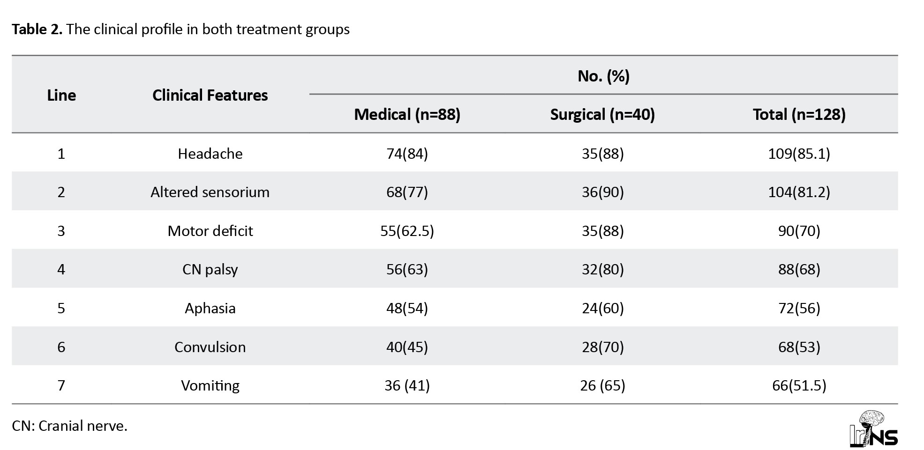Select the Headache row label
Image resolution: width=924 pixels, height=450 pixels.
pos(210,154)
